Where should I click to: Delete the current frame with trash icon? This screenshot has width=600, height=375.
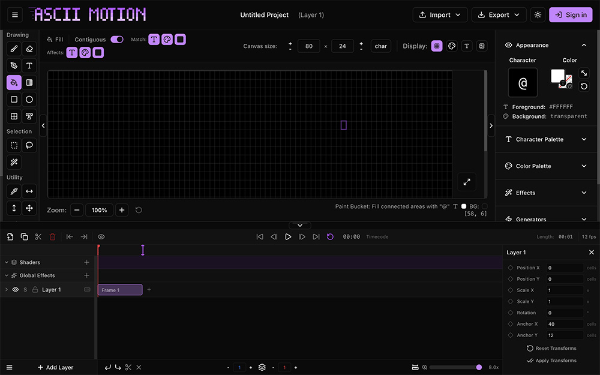click(52, 237)
